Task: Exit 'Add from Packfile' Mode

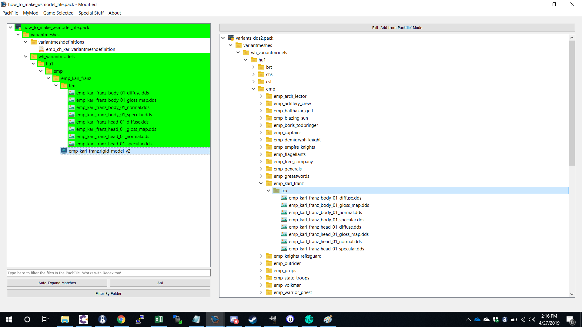Action: pyautogui.click(x=397, y=28)
